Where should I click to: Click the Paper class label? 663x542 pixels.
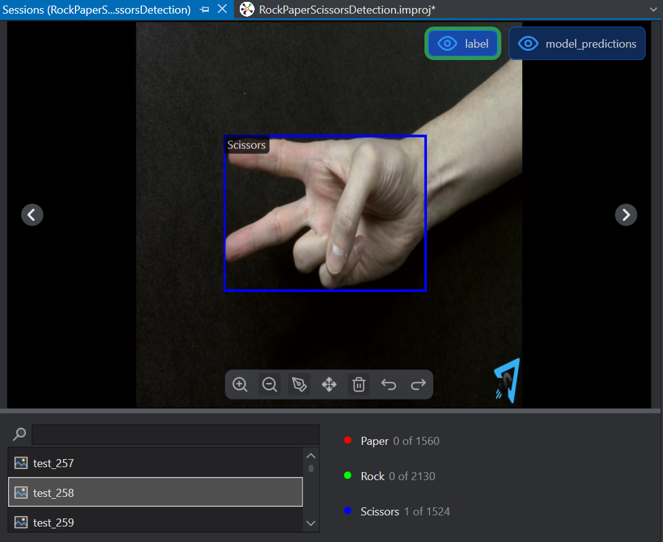point(375,441)
